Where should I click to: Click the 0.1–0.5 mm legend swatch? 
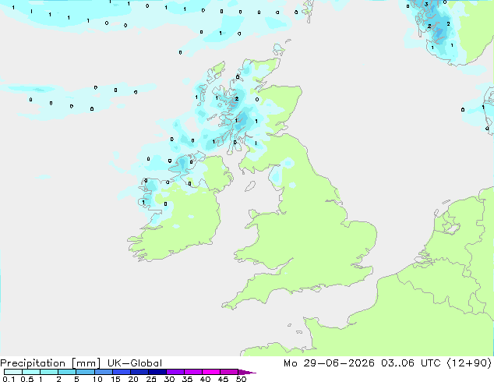[x=13, y=372]
